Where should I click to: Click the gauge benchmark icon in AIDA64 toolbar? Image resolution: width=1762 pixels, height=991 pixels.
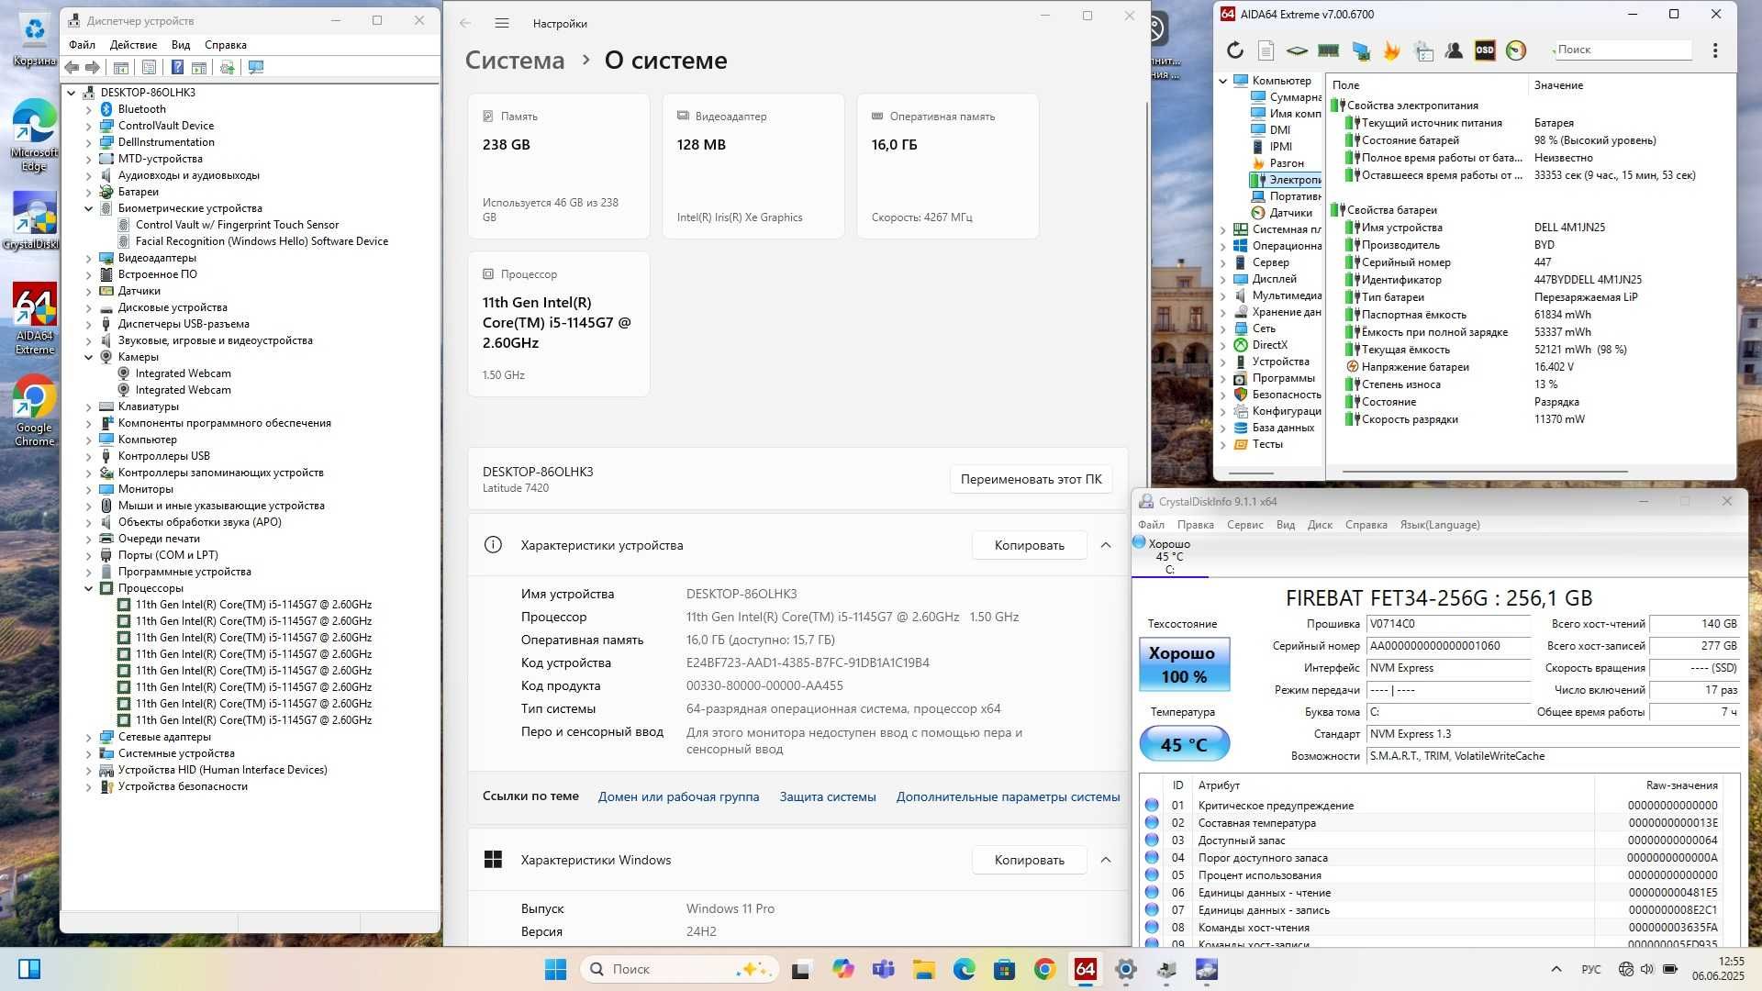[1516, 50]
